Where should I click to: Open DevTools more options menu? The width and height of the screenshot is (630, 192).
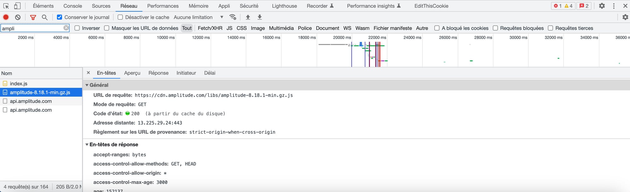click(614, 6)
